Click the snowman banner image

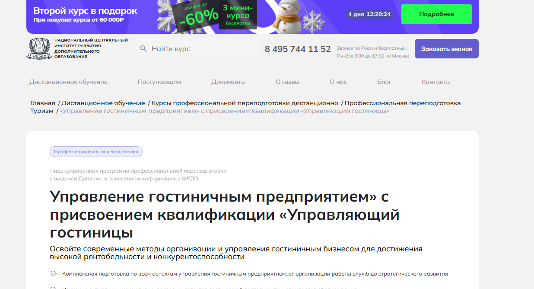(x=285, y=16)
